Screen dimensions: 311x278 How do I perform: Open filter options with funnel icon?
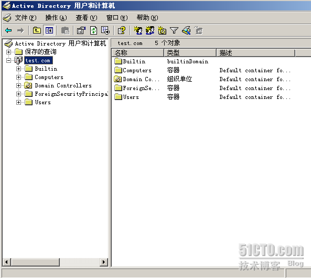point(174,30)
